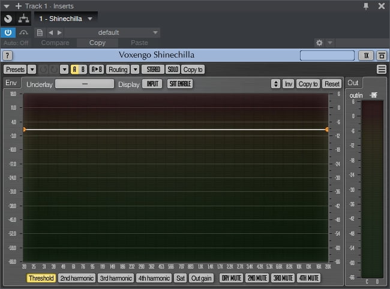This screenshot has height=289, width=390.
Task: Click the output level meter
Action: [373, 189]
